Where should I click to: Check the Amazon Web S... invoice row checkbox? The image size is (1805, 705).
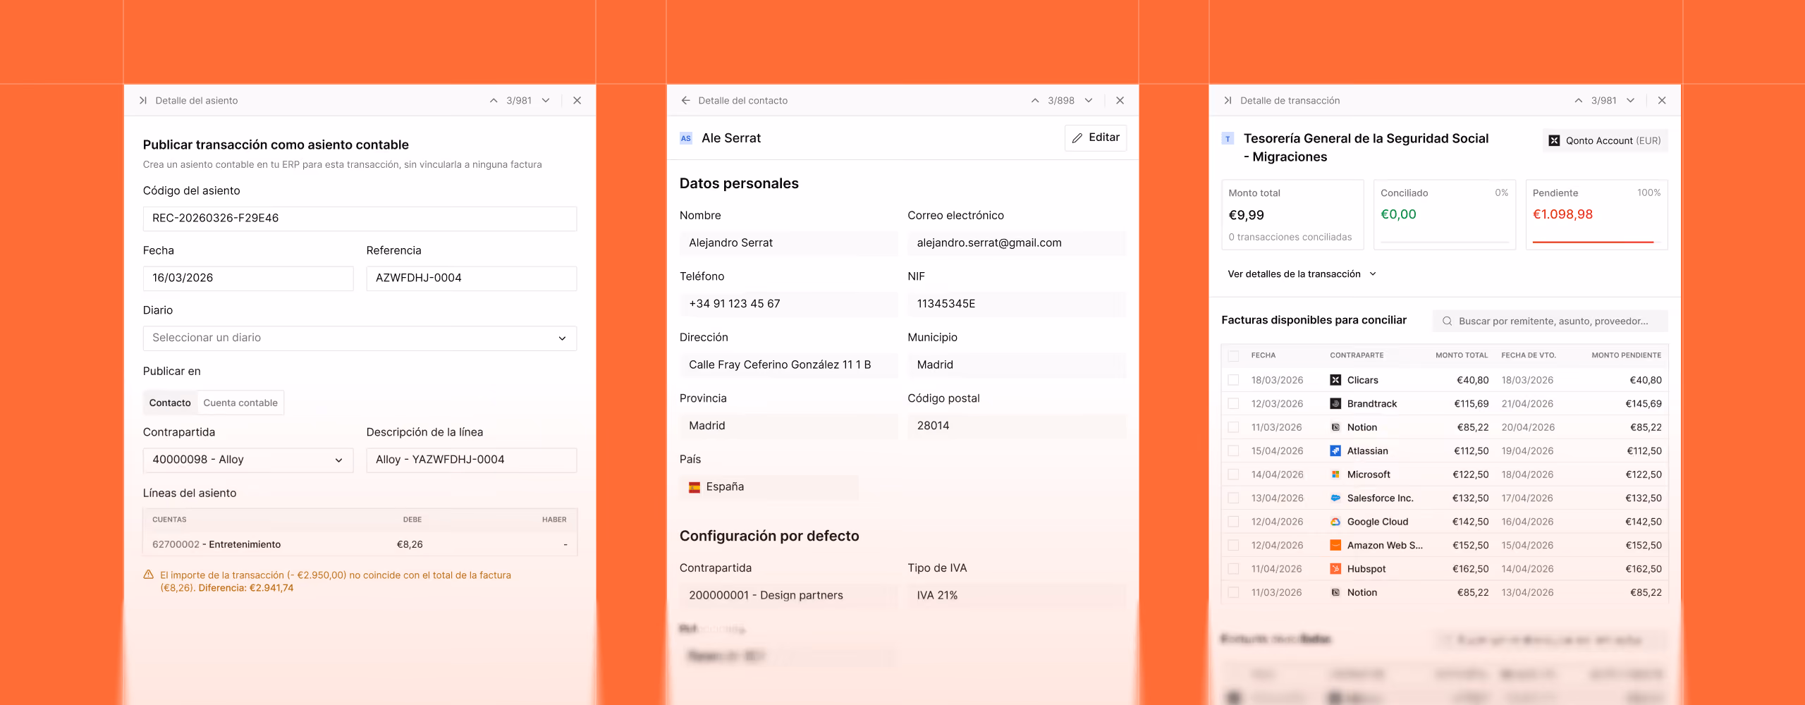click(x=1233, y=546)
